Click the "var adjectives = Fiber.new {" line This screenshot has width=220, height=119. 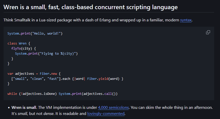[x=34, y=74]
